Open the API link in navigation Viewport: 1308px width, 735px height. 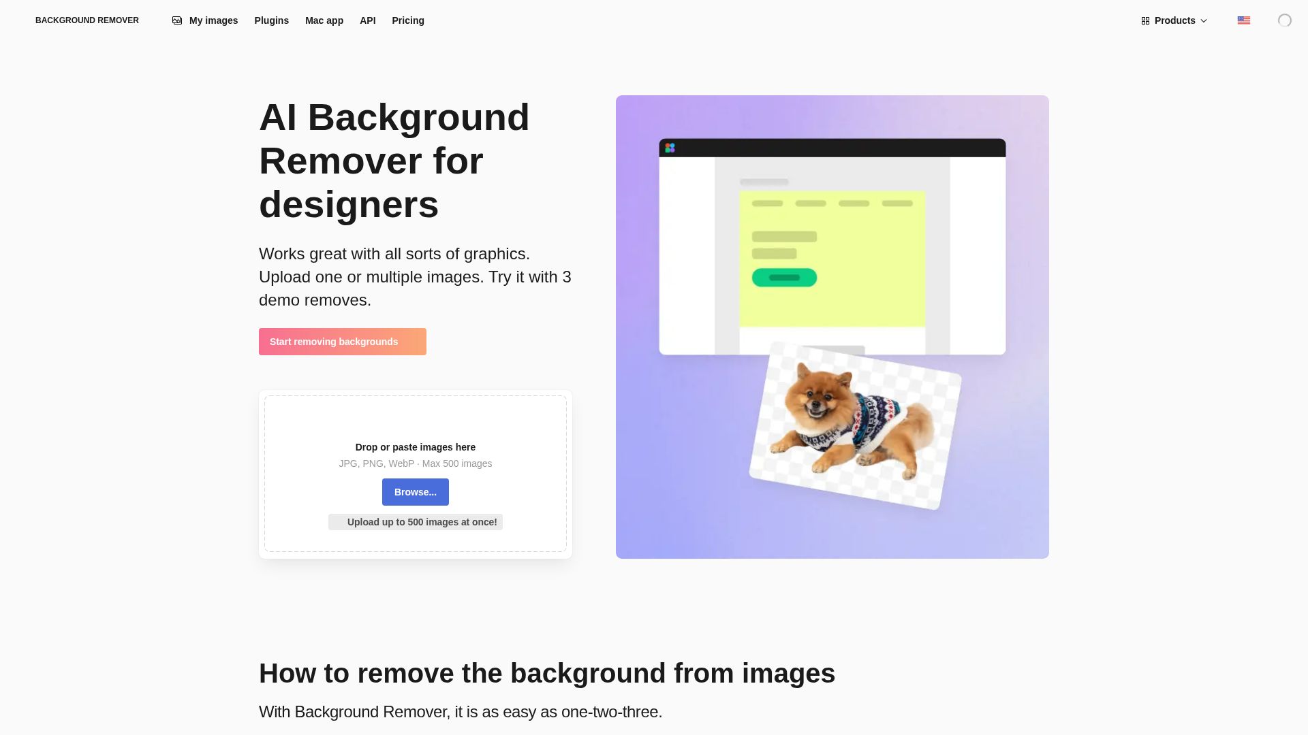point(367,20)
